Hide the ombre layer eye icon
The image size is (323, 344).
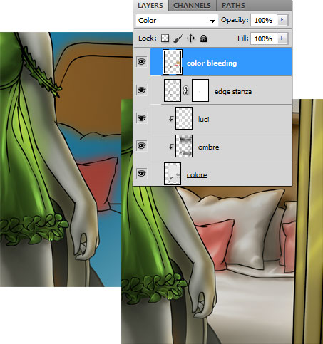(142, 145)
